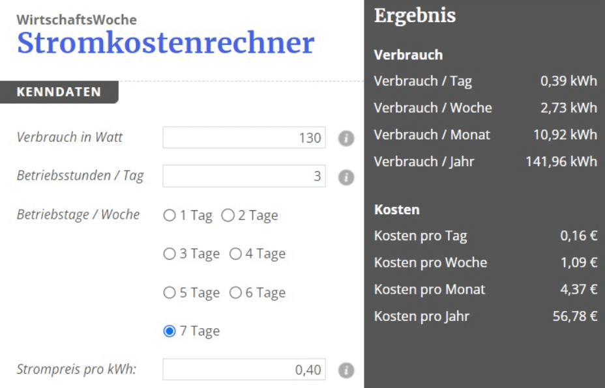The height and width of the screenshot is (388, 605).
Task: Click the Ergebnis heading
Action: [415, 16]
